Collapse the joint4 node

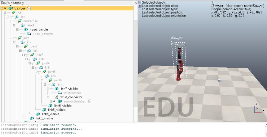click(30, 63)
